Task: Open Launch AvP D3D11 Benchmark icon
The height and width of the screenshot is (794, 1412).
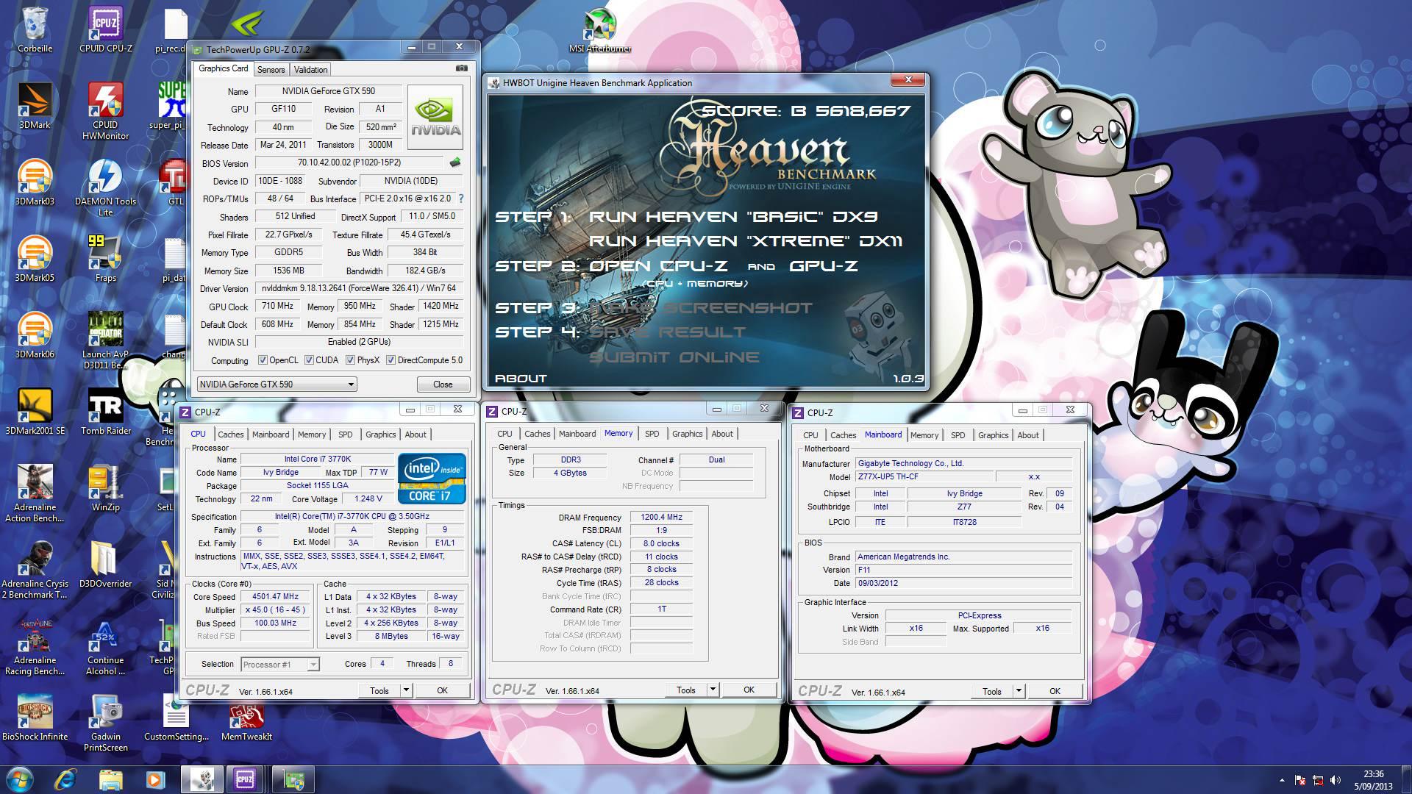Action: pyautogui.click(x=106, y=340)
